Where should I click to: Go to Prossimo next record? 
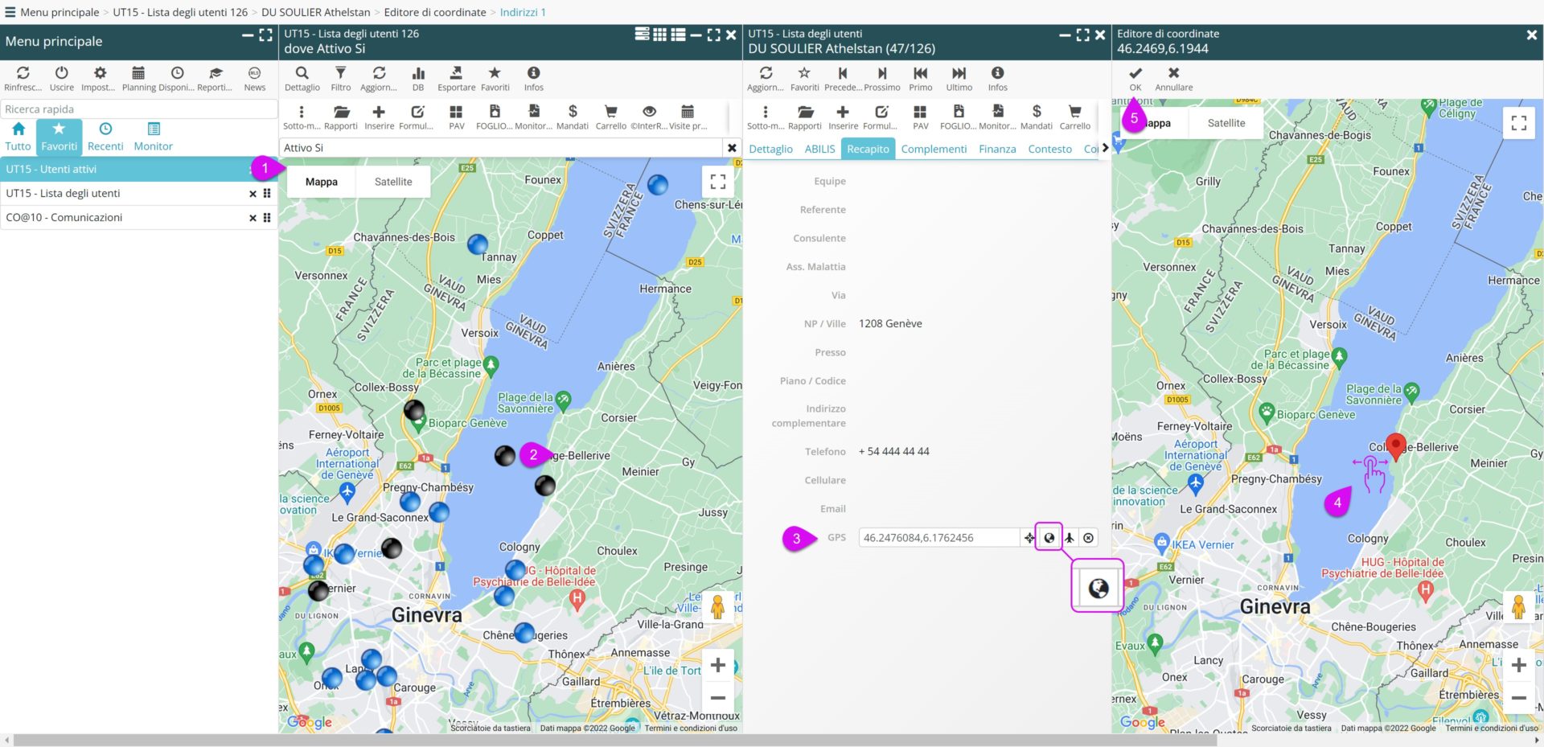[882, 74]
